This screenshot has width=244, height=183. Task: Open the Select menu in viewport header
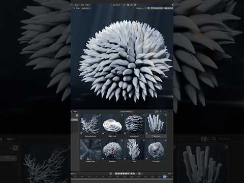tap(77, 5)
